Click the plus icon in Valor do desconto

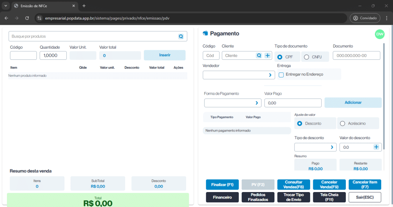pos(376,147)
